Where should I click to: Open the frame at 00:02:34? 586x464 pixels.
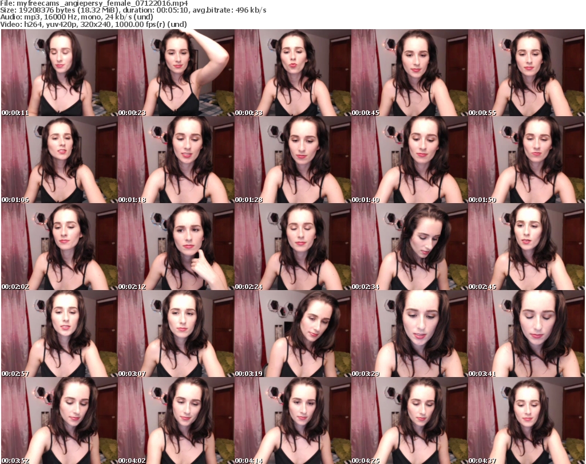pos(409,247)
